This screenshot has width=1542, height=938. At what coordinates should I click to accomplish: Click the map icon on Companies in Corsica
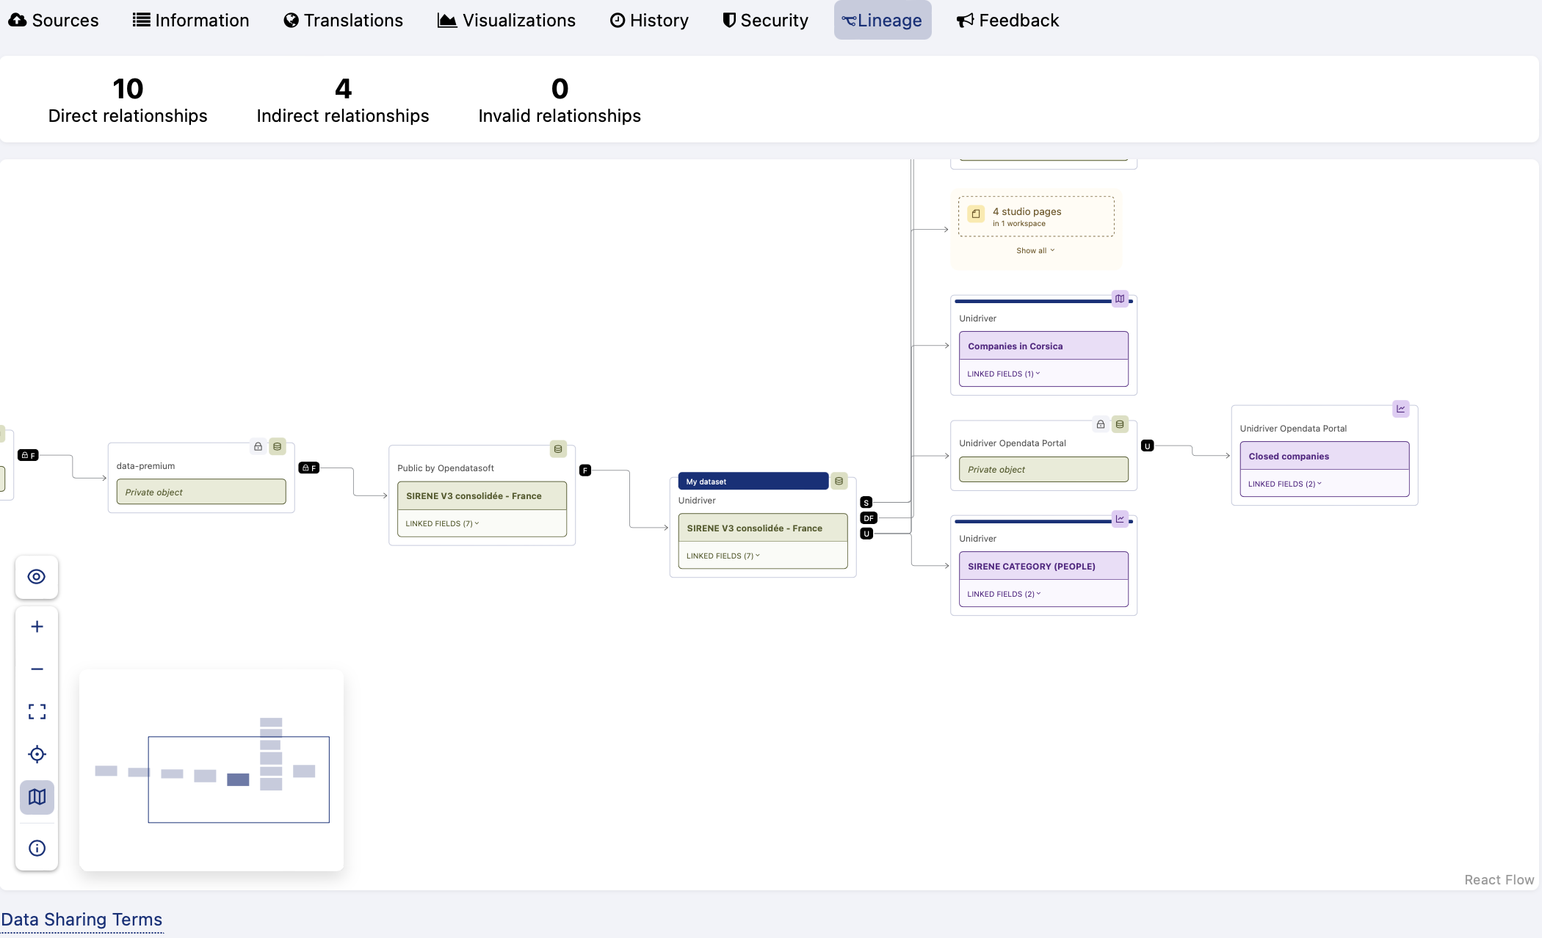click(x=1120, y=299)
